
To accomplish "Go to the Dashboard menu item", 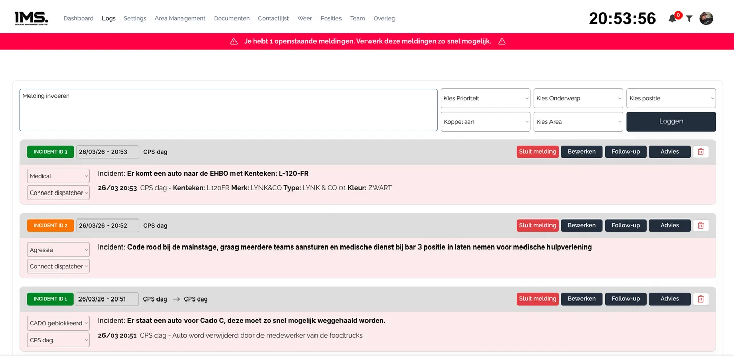I will [x=78, y=18].
